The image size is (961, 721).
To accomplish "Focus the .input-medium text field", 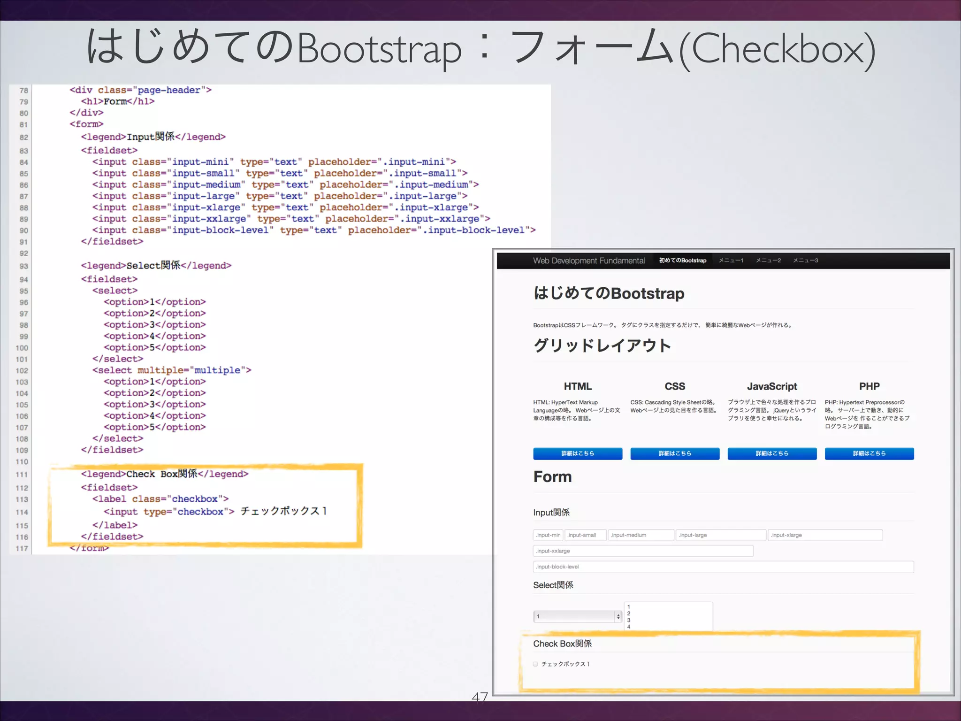I will click(x=641, y=535).
